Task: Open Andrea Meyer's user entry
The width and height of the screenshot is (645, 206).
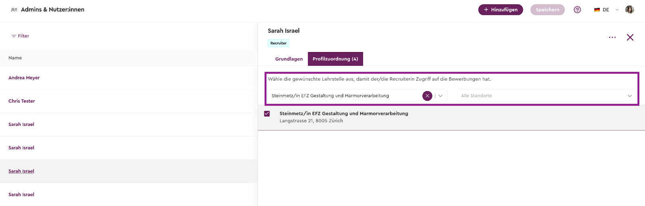Action: pos(24,78)
